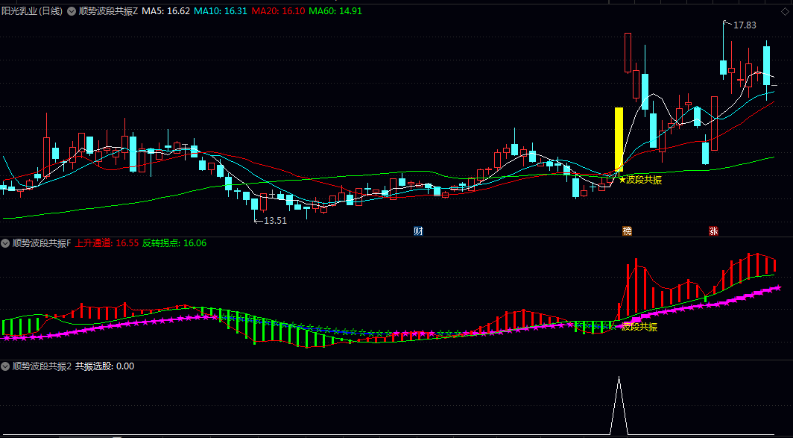Image resolution: width=793 pixels, height=438 pixels.
Task: Select the MA5: 16.62 value label
Action: (x=166, y=10)
